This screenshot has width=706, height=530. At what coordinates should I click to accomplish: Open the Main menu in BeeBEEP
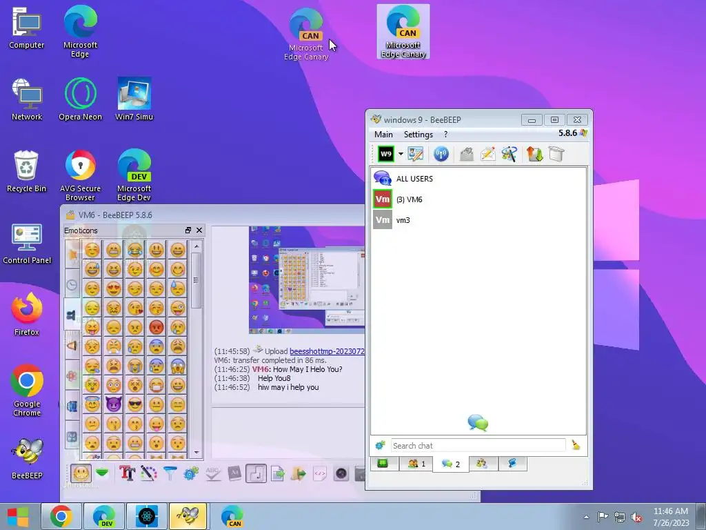(x=383, y=135)
